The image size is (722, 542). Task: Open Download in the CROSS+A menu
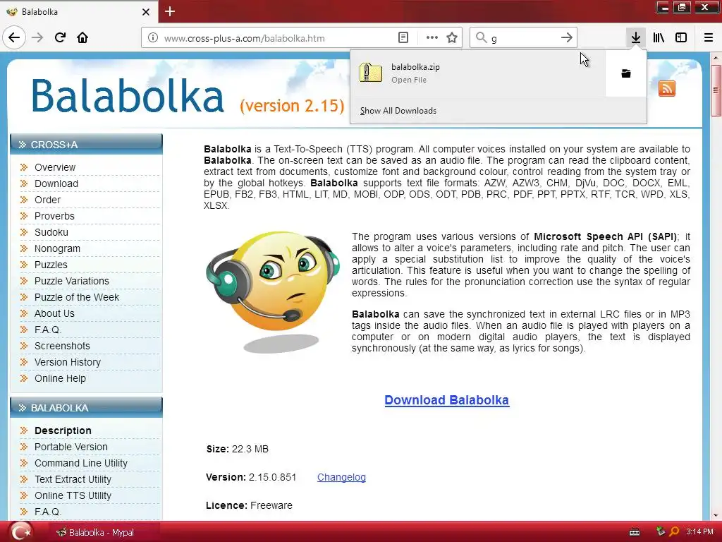(56, 183)
